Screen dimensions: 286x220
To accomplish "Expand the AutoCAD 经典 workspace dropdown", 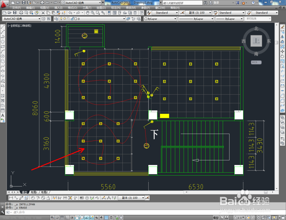I will [21, 19].
